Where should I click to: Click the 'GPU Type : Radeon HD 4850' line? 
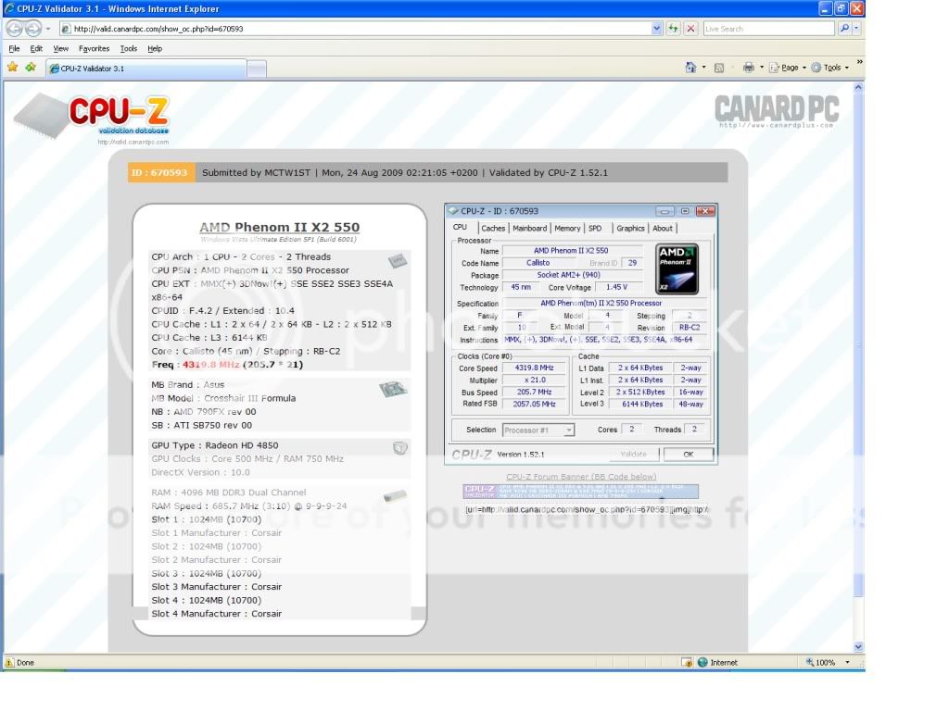215,445
